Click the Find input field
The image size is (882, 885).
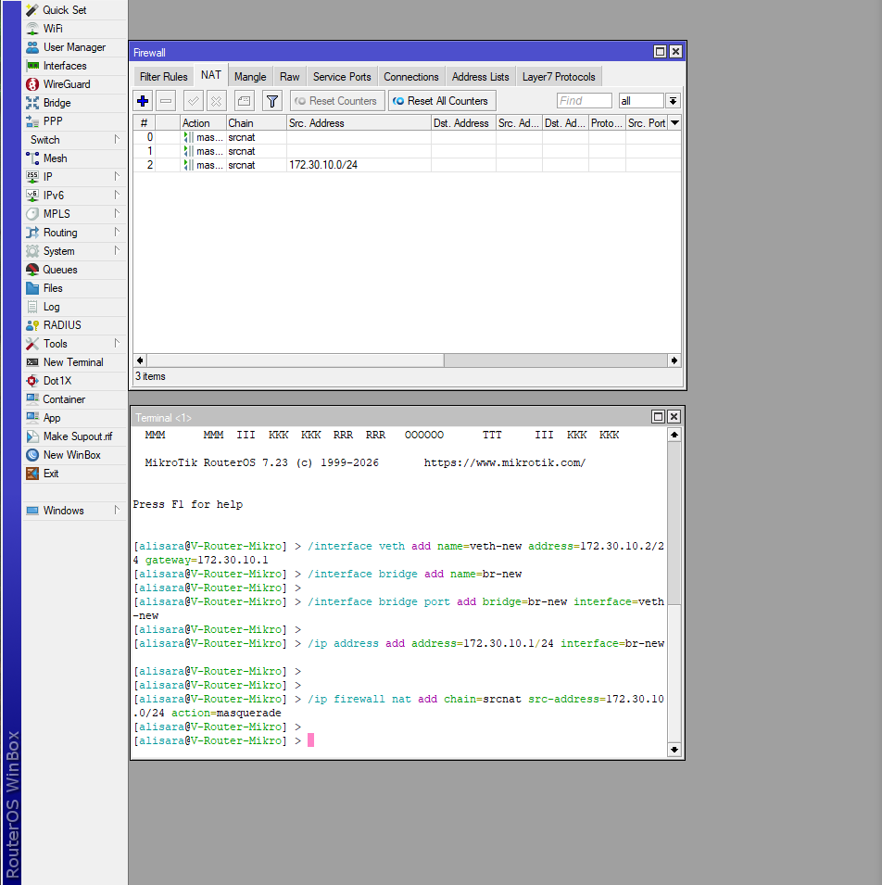(584, 101)
